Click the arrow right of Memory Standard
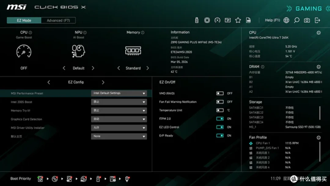This screenshot has width=330, height=186. 148,68
